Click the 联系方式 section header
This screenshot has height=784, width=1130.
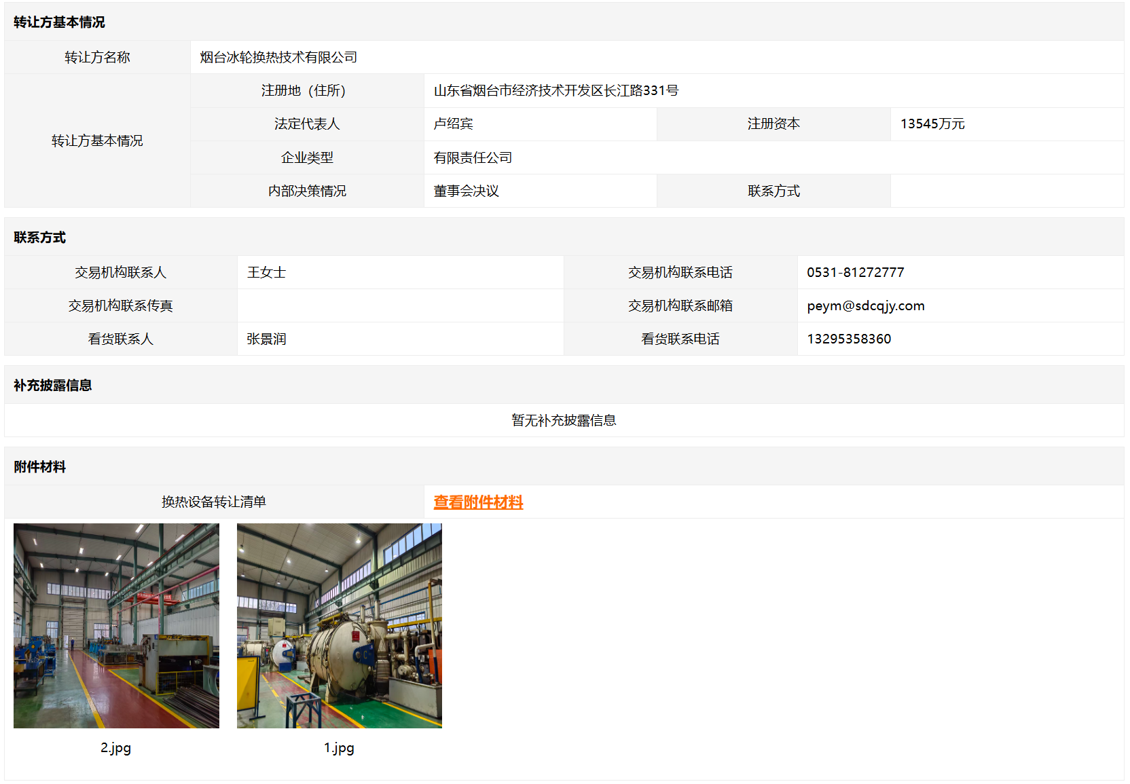pyautogui.click(x=39, y=238)
